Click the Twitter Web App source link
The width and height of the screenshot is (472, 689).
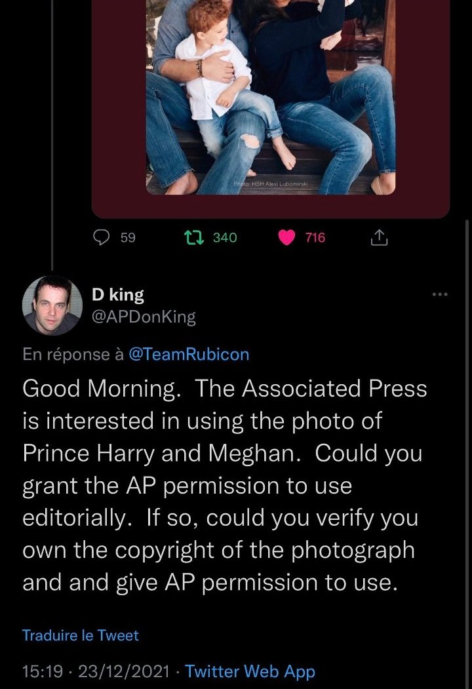pos(250,671)
